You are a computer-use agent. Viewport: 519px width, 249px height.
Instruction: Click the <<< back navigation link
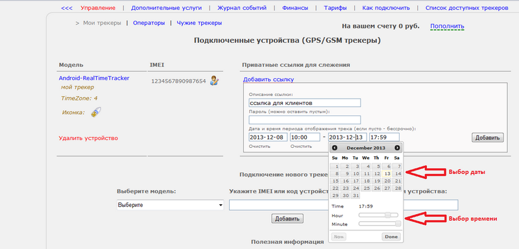[x=67, y=8]
